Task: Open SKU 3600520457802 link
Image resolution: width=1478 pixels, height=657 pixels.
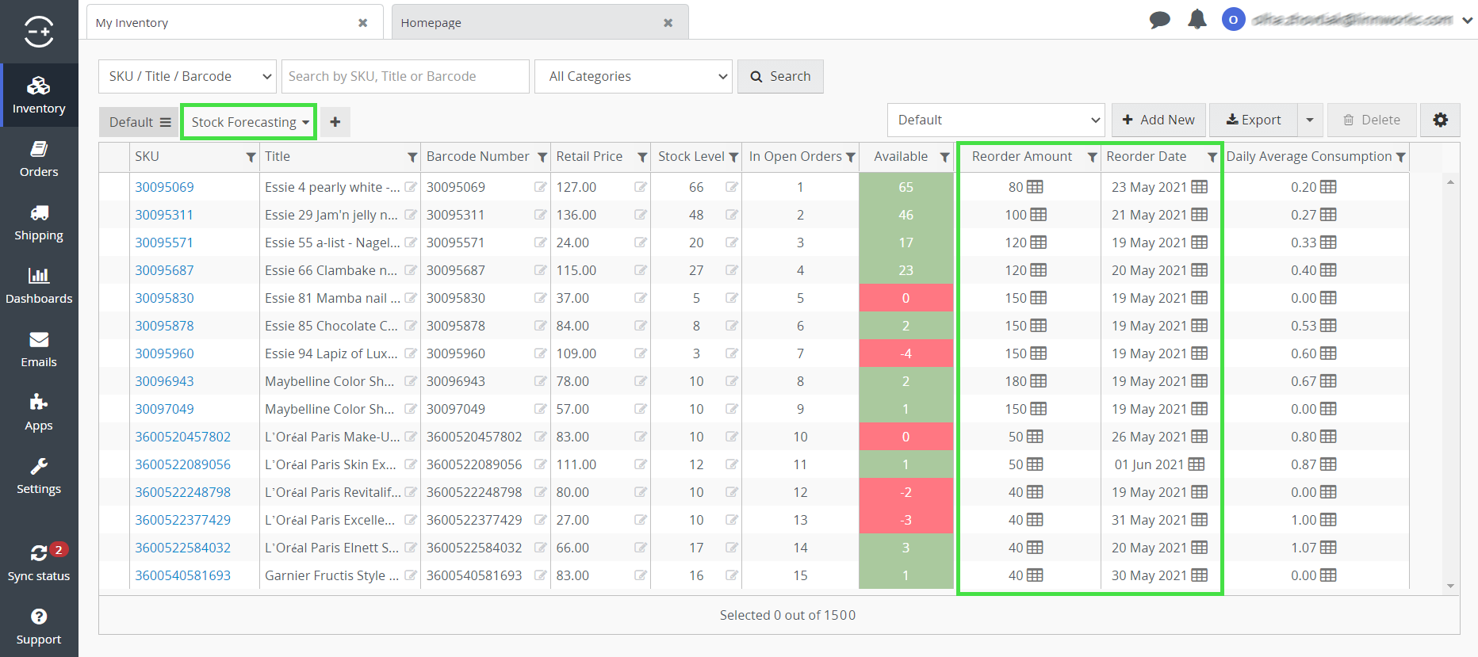Action: click(x=182, y=437)
